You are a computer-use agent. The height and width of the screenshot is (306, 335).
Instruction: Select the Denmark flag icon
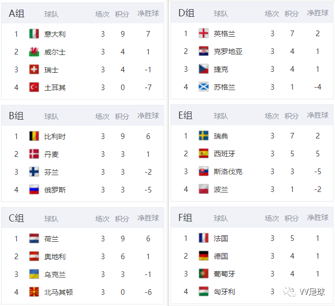click(34, 154)
